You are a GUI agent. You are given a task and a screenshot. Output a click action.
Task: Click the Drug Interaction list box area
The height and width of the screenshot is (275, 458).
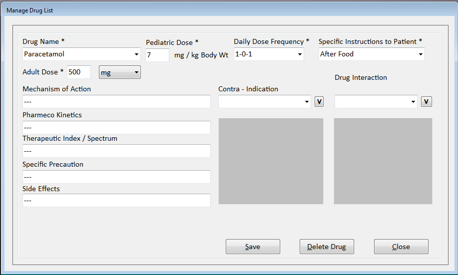383,161
